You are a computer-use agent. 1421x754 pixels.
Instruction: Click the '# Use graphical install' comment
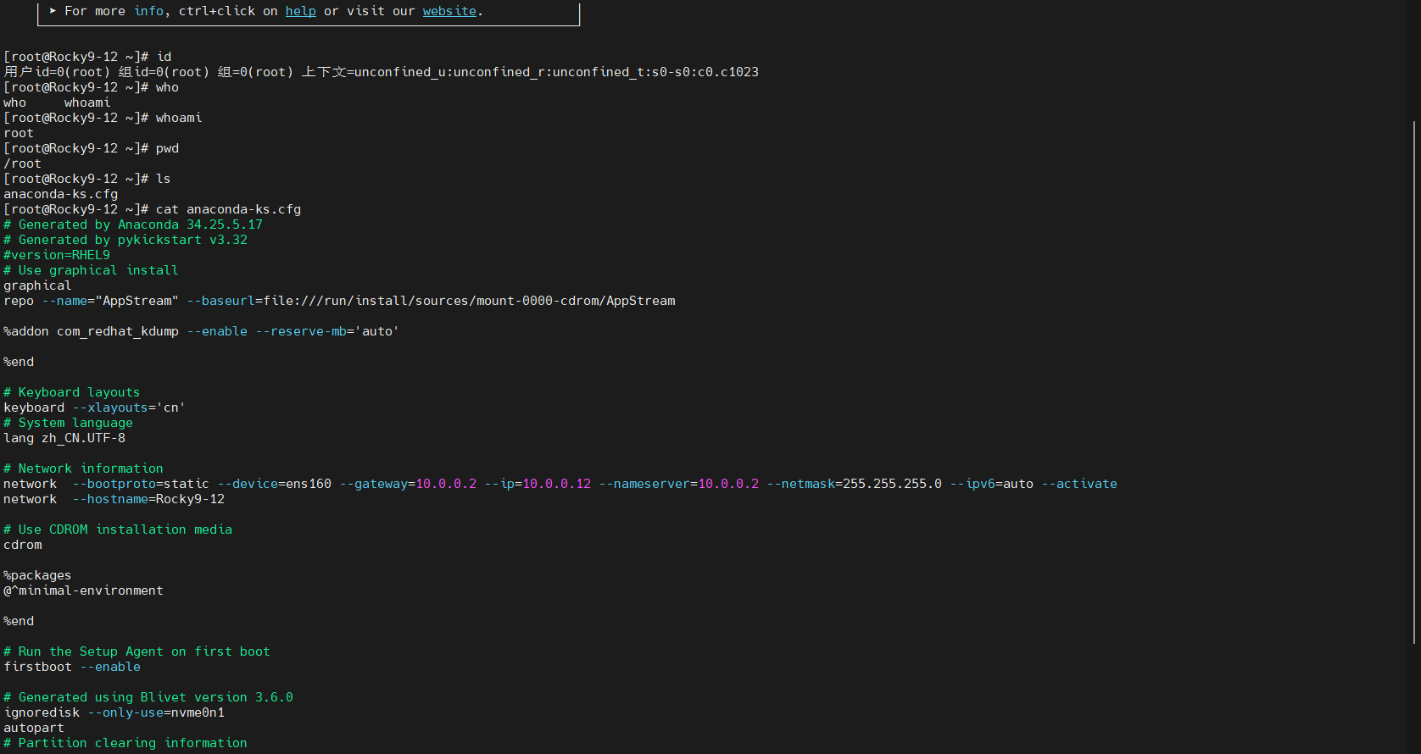coord(91,270)
